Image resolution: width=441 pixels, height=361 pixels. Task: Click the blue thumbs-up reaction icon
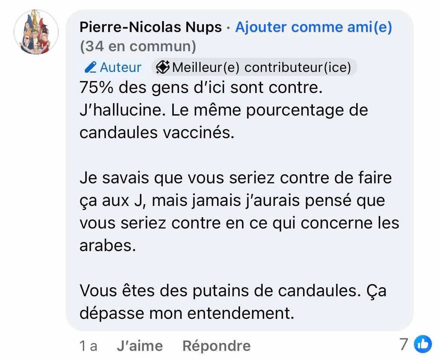point(423,344)
